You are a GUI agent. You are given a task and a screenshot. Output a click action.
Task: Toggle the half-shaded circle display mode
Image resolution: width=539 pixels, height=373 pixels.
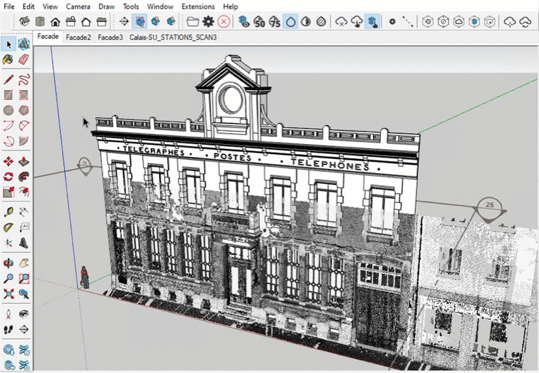pyautogui.click(x=306, y=22)
